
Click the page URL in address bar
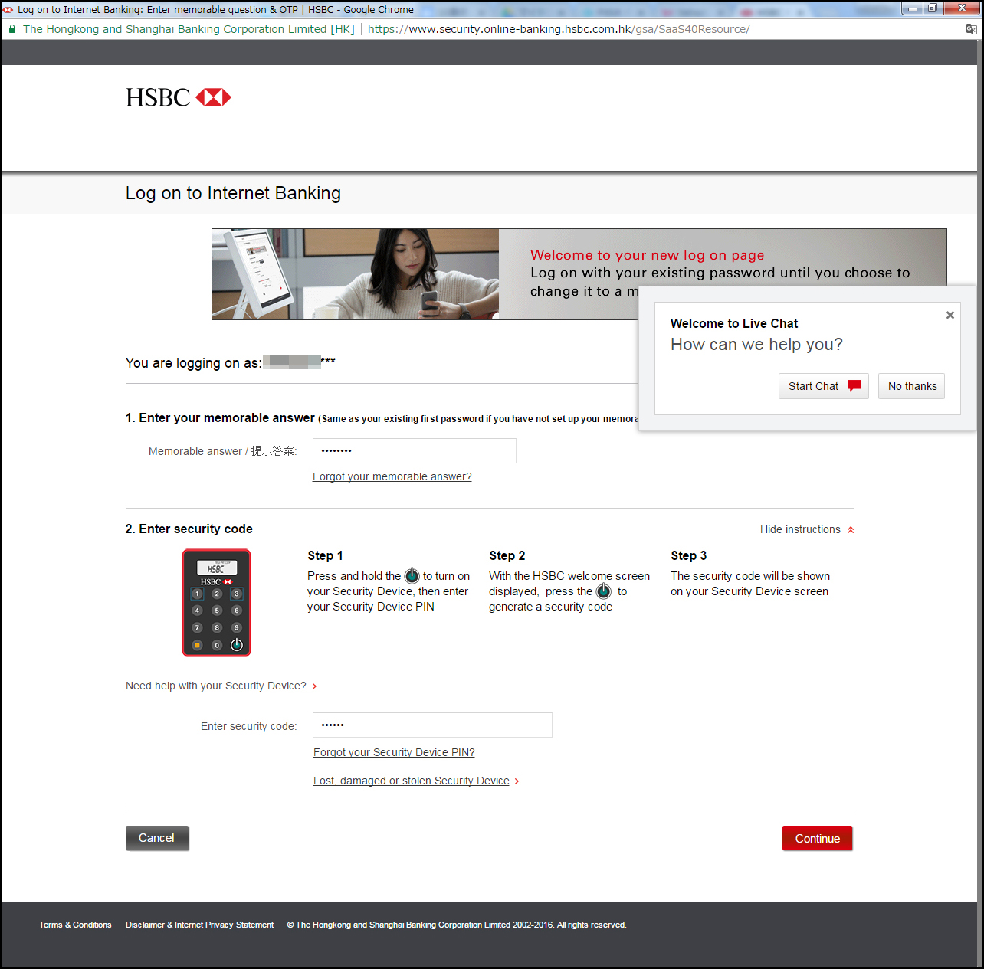[x=559, y=29]
